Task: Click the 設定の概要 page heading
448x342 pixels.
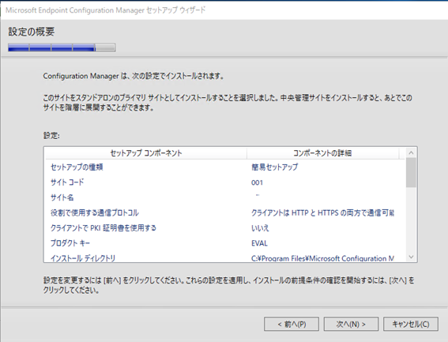Action: pos(32,32)
